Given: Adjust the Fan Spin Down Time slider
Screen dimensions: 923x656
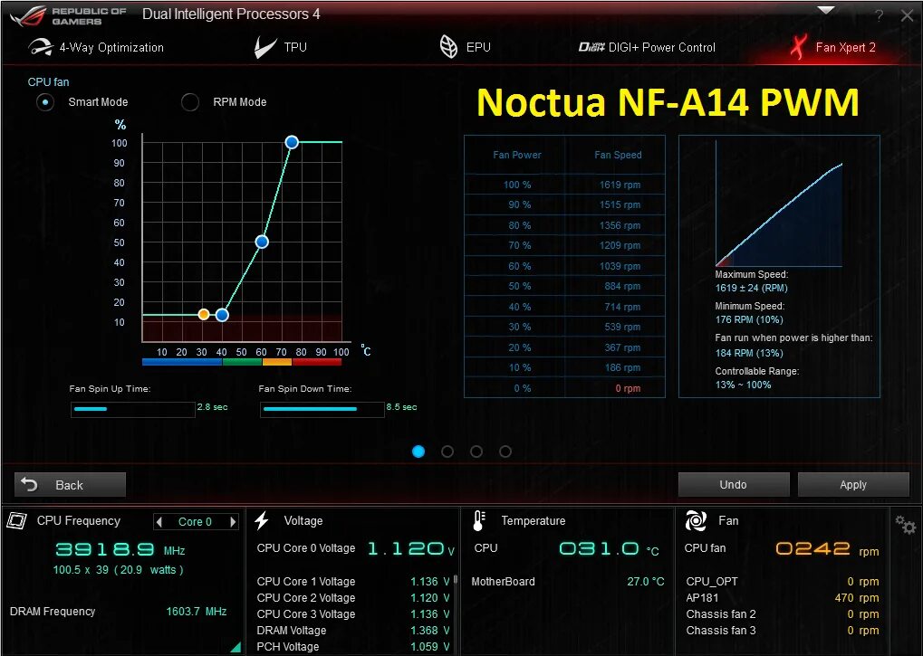Looking at the screenshot, I should [322, 409].
